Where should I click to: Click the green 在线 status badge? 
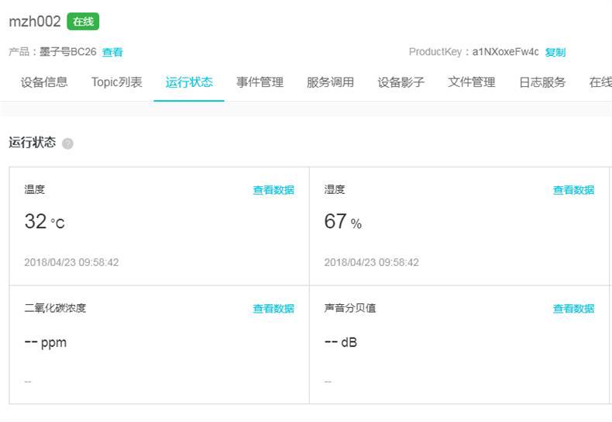83,22
